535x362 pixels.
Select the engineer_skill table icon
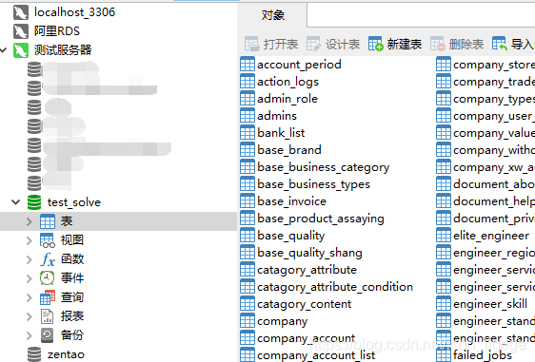pos(444,303)
